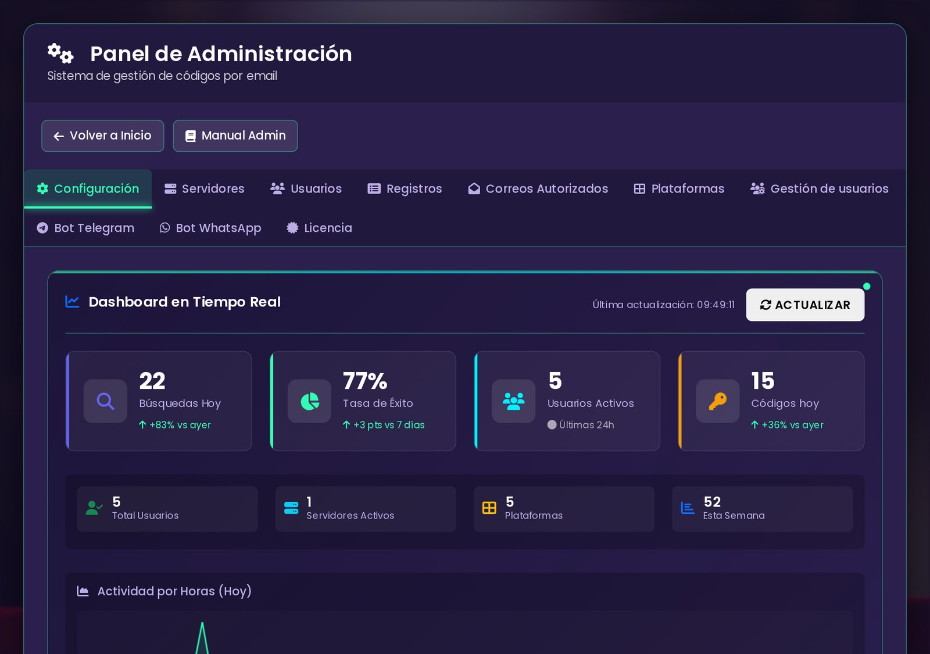Click the 52 Esta Semana value
Screen dimensions: 930x654
pos(712,502)
